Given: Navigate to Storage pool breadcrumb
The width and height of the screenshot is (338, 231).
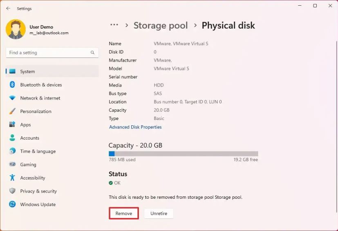Looking at the screenshot, I should tap(161, 25).
